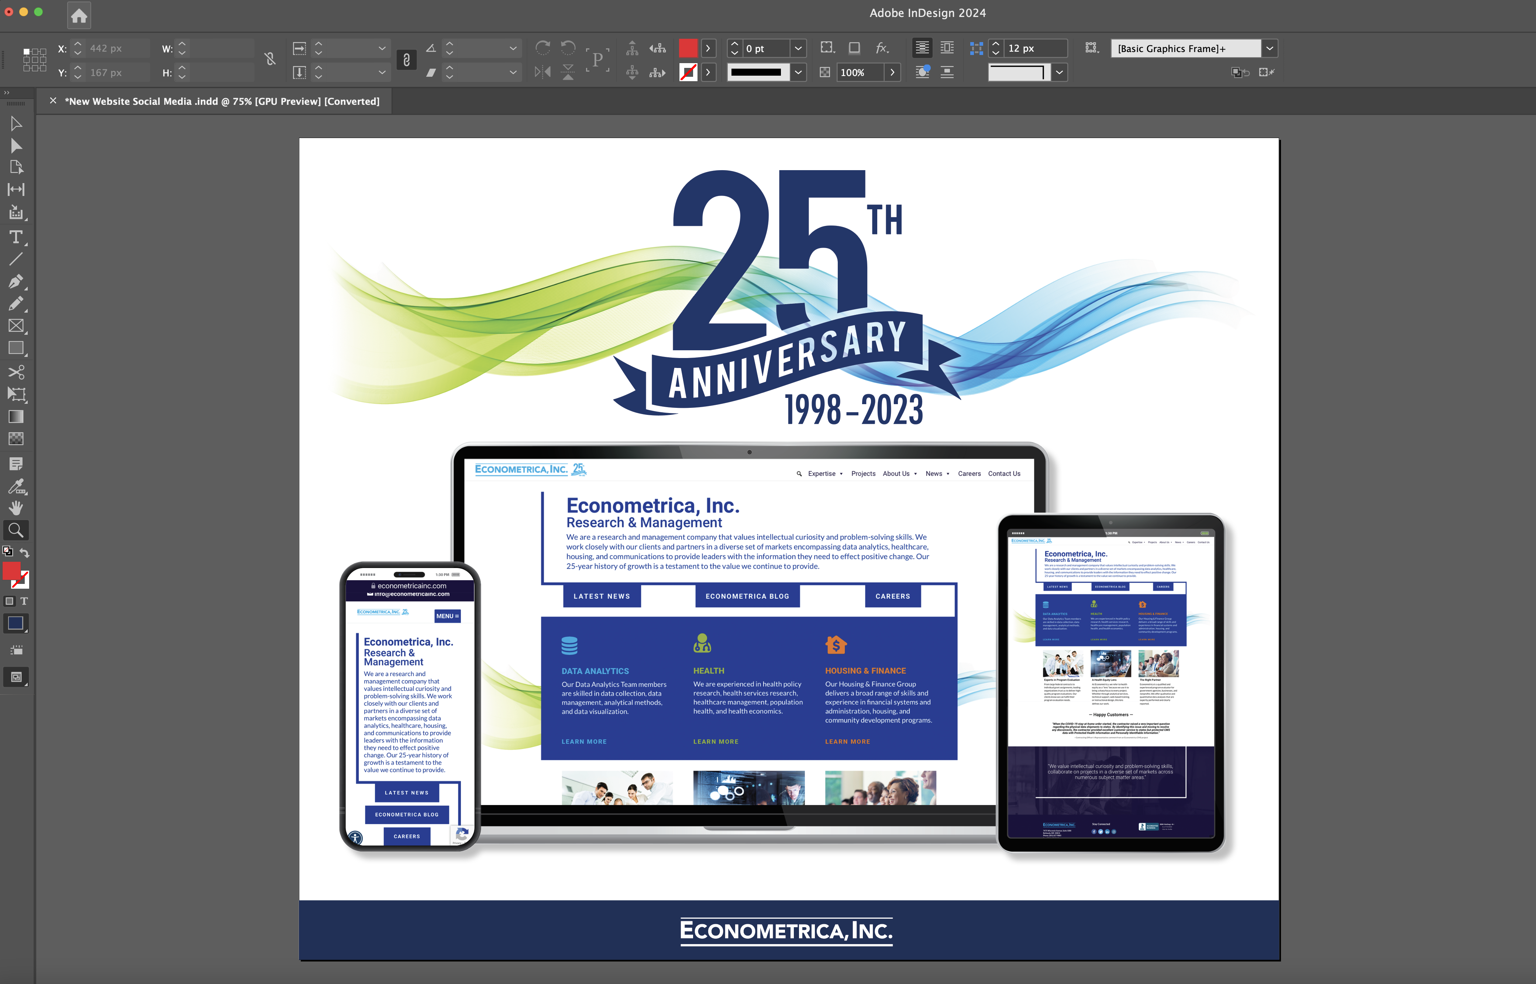The width and height of the screenshot is (1536, 984).
Task: Toggle constrain proportions for scaling link
Action: click(406, 60)
